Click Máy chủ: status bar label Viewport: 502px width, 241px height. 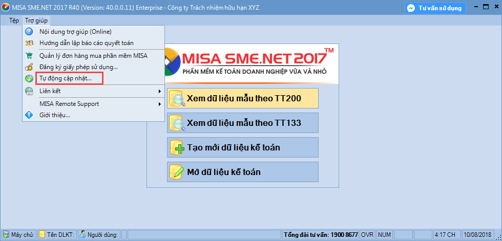(x=23, y=235)
